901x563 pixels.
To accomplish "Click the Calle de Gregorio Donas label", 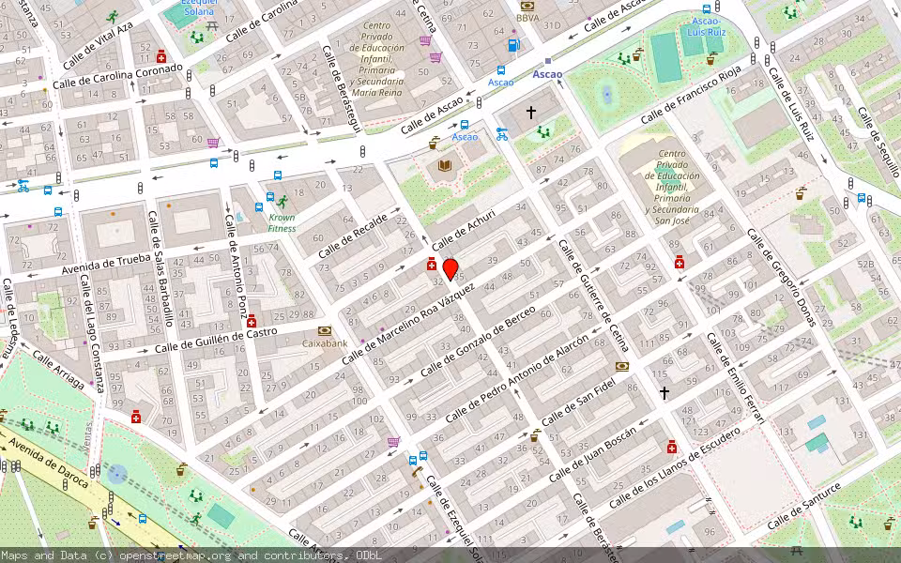I will point(782,278).
